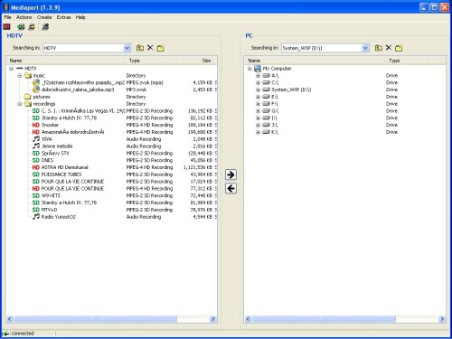Go up a folder in PC panel
The image size is (452, 339).
pyautogui.click(x=379, y=48)
